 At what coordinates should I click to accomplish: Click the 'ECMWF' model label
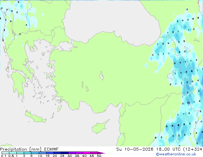(51, 149)
